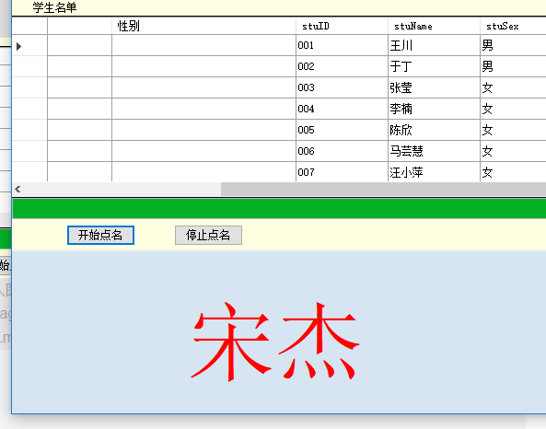
Task: Click the 学生名单 group label
Action: [x=54, y=7]
